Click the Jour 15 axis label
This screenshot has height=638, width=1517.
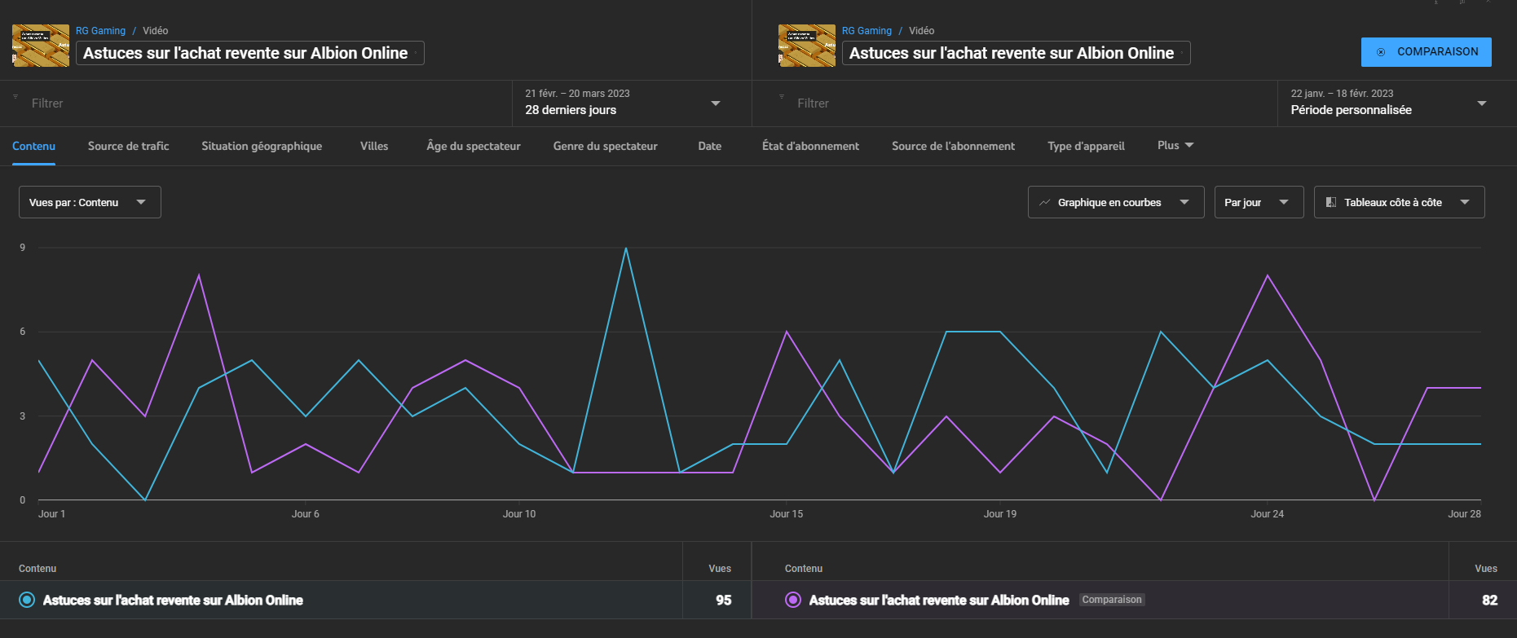point(787,514)
